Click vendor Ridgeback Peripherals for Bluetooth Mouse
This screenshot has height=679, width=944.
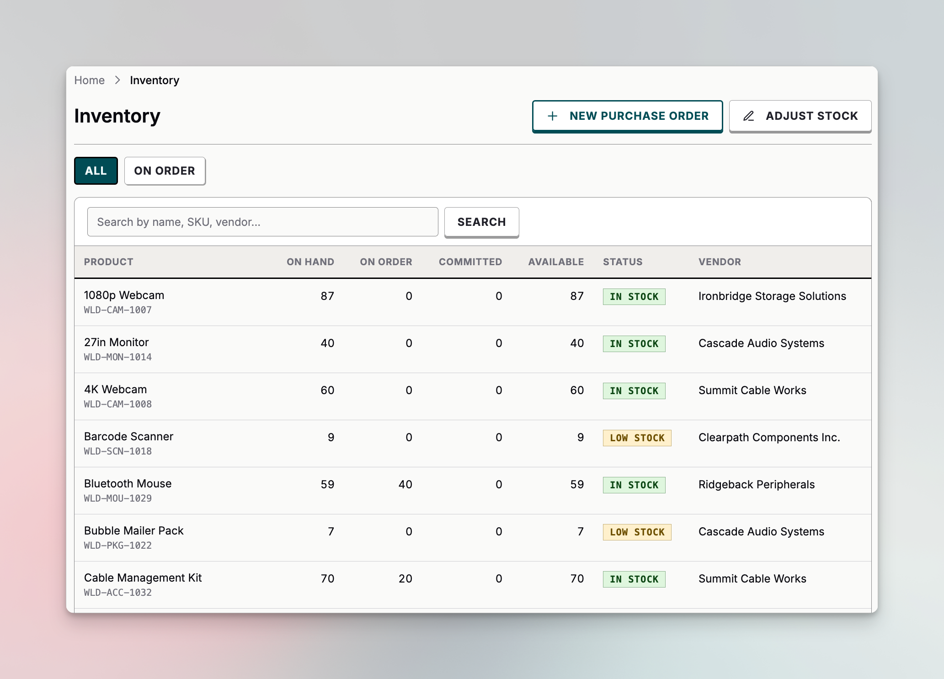pos(756,484)
